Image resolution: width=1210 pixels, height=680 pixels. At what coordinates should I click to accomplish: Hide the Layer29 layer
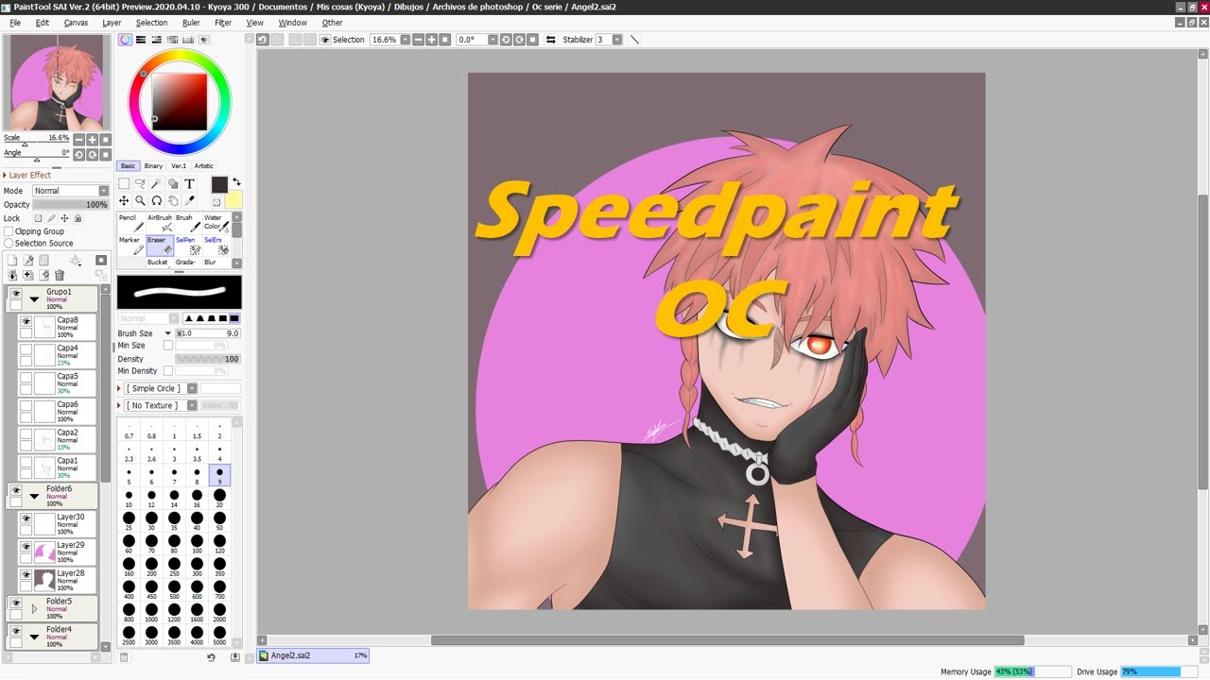26,547
